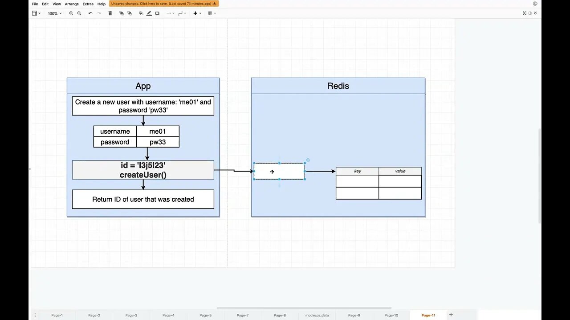The height and width of the screenshot is (320, 570).
Task: Select the 'username' table cell
Action: [115, 131]
